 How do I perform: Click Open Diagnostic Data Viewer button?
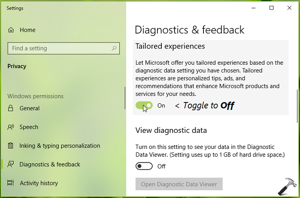pyautogui.click(x=179, y=184)
